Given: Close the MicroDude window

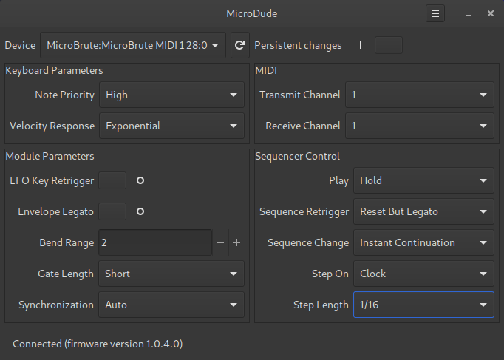Looking at the screenshot, I should 491,13.
